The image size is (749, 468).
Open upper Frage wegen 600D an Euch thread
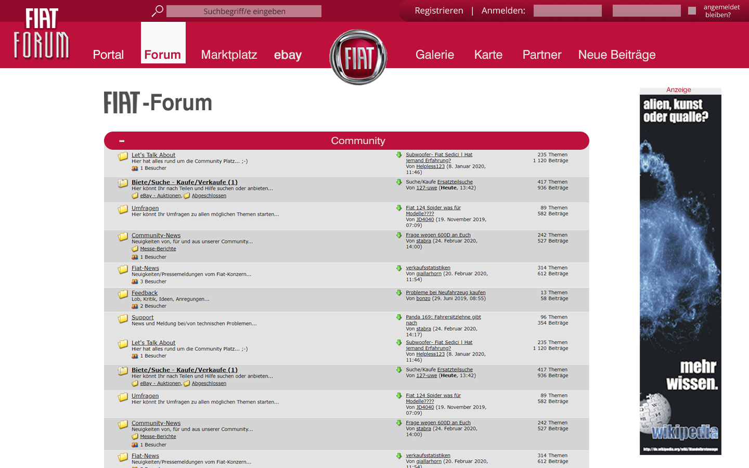click(x=438, y=235)
